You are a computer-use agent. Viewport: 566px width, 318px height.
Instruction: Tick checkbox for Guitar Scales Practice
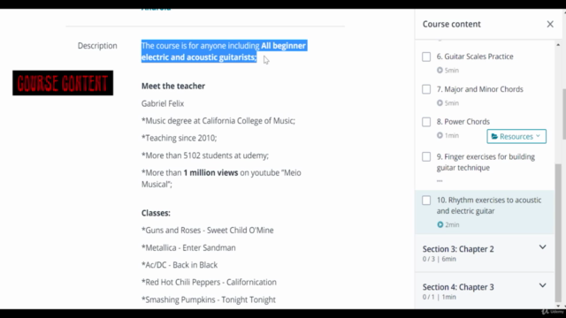click(426, 57)
